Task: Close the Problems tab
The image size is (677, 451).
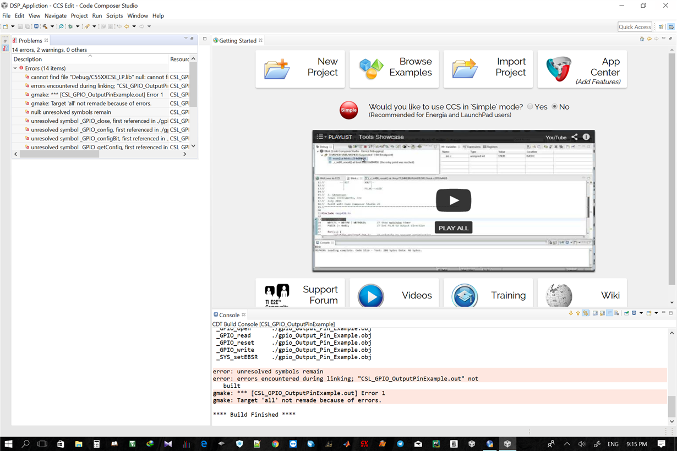Action: 46,40
